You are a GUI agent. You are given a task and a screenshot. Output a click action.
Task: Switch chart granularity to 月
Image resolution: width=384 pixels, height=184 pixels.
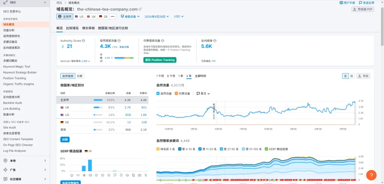pyautogui.click(x=352, y=76)
